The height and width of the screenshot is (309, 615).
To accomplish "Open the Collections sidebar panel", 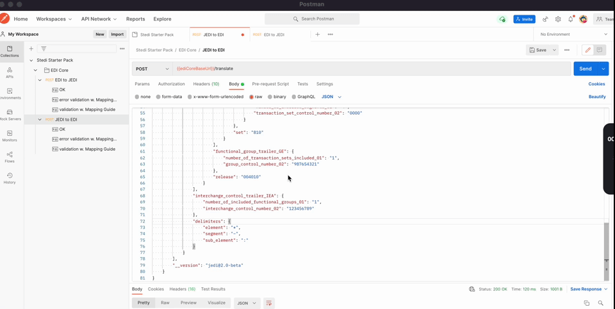I will pyautogui.click(x=10, y=51).
